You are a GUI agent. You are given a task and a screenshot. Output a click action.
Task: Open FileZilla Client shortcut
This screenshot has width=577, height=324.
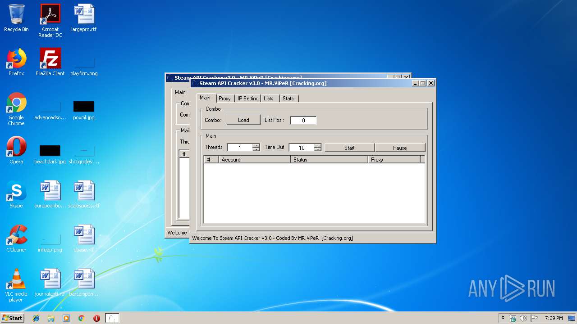(50, 62)
